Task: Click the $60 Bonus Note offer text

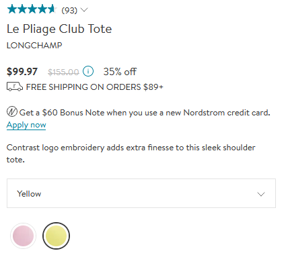Action: point(145,113)
